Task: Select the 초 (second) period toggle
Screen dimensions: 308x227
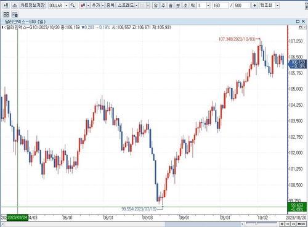Action: pos(185,6)
